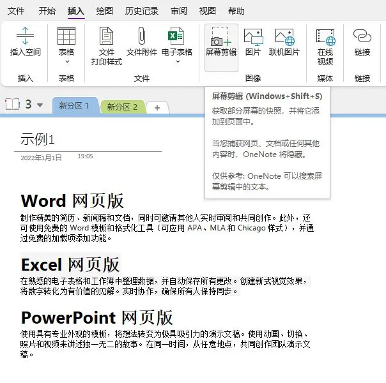Switch to section tab 新分区 2
The height and width of the screenshot is (383, 386).
click(122, 107)
